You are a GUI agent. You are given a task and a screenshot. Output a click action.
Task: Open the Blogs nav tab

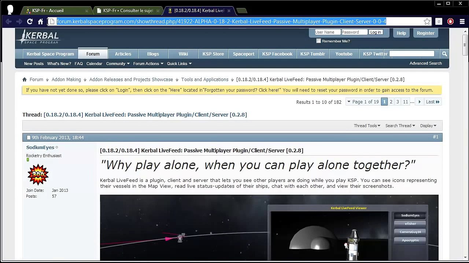[153, 54]
